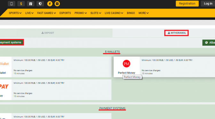Click the dollar payments icon

pyautogui.click(x=21, y=4)
